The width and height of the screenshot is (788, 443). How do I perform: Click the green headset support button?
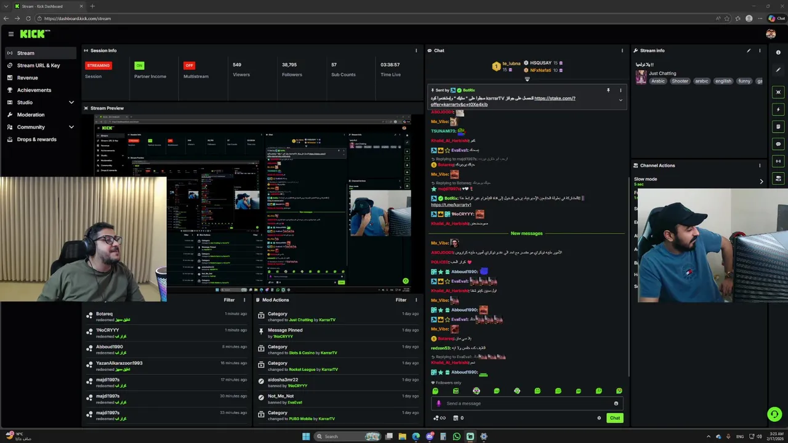[774, 414]
